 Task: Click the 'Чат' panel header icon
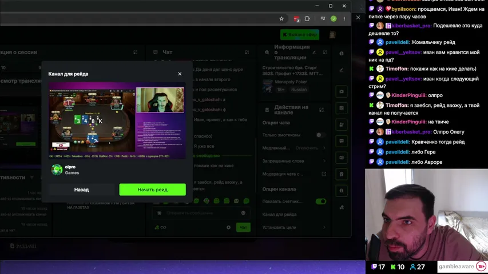(155, 52)
